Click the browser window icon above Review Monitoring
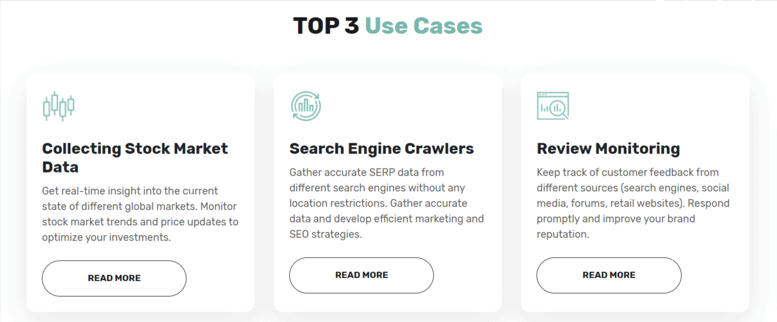The height and width of the screenshot is (322, 777). point(553,106)
